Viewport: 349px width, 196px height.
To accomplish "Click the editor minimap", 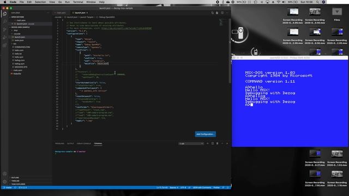I will coord(221,22).
